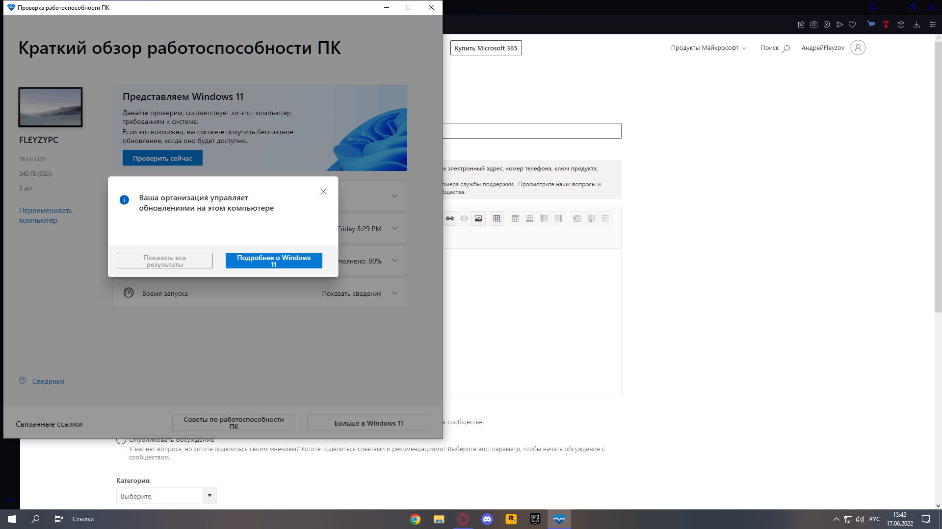Open Task View on taskbar
The width and height of the screenshot is (942, 529).
tap(58, 519)
